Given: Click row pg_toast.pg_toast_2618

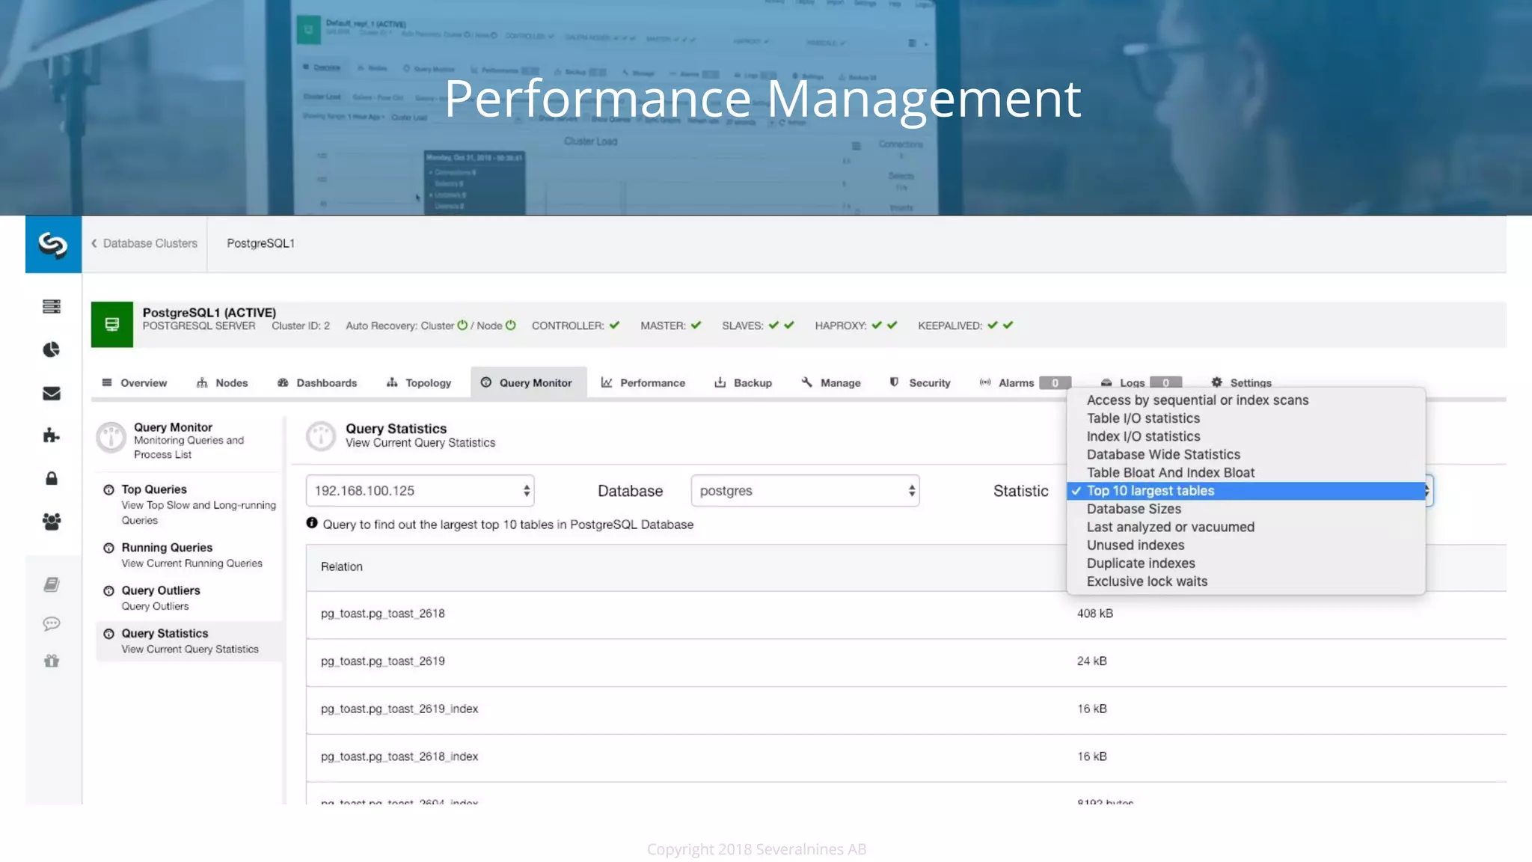Looking at the screenshot, I should [906, 614].
